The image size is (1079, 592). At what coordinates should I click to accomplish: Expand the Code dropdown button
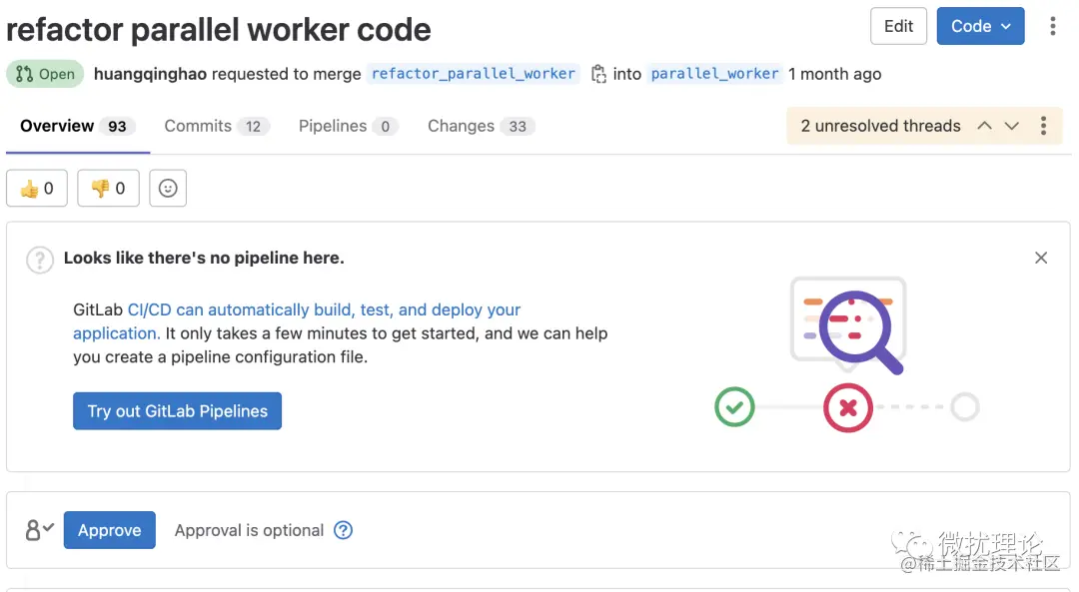pos(980,26)
